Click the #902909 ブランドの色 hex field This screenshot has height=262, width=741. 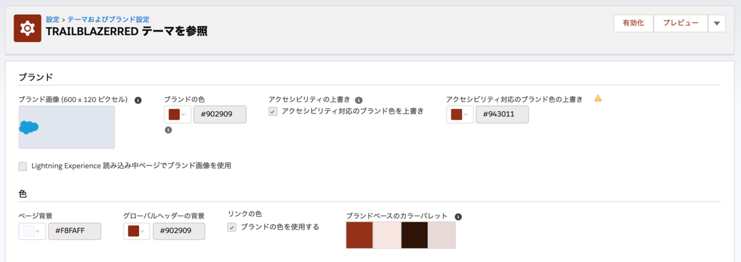(x=220, y=115)
